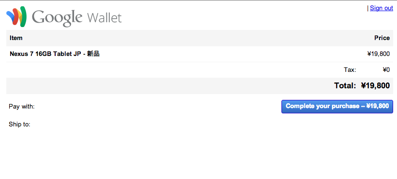Click the Pay with label
The width and height of the screenshot is (397, 179).
22,107
